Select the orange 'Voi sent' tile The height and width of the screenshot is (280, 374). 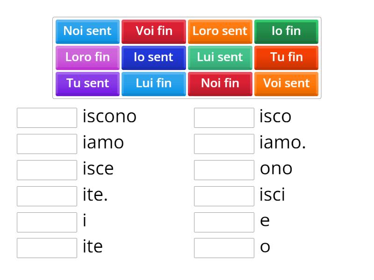pyautogui.click(x=286, y=84)
